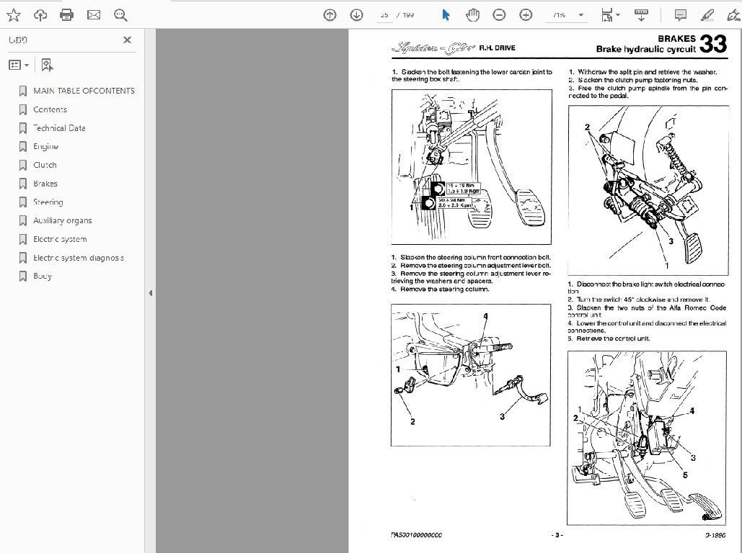Click the cloud upload icon

click(x=40, y=15)
